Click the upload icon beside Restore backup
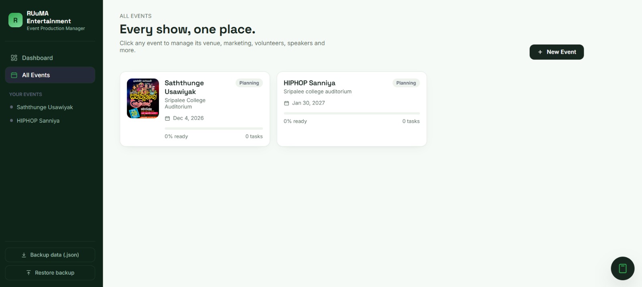Screen dimensions: 642x287 pyautogui.click(x=28, y=273)
